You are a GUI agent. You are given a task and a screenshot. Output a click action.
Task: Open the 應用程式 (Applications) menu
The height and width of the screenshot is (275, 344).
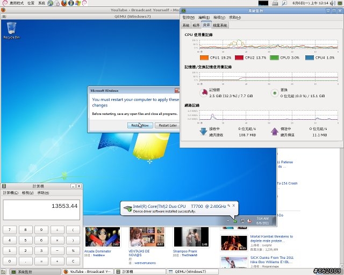tap(17, 3)
